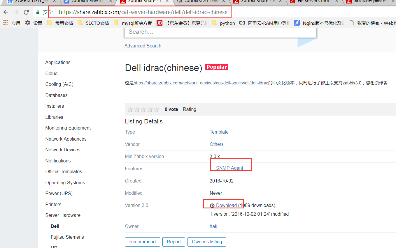
Task: Select the Network Devices category
Action: pos(63,150)
